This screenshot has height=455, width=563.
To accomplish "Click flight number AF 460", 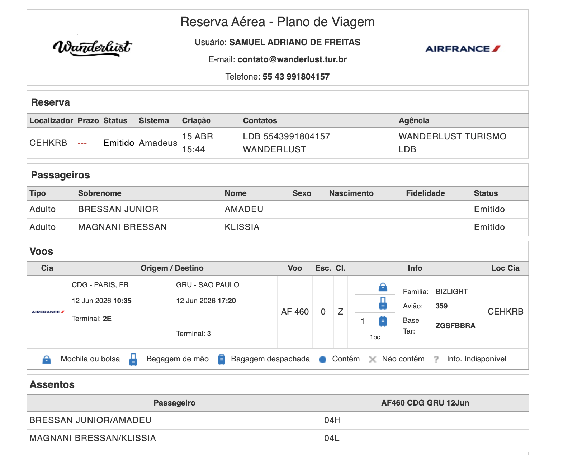I will (295, 312).
